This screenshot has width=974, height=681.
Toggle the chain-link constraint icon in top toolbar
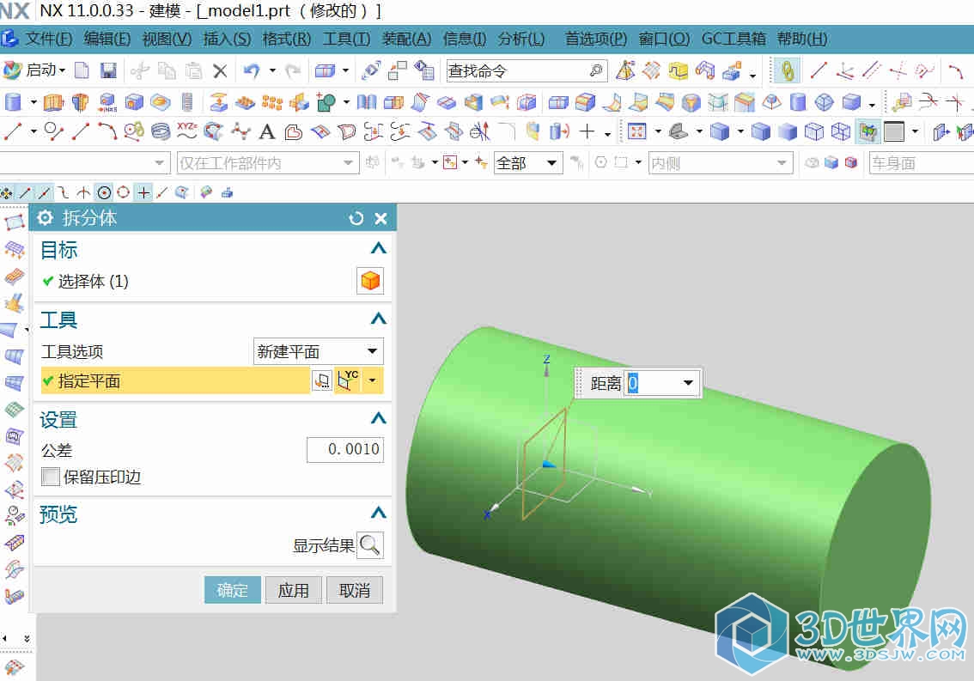click(786, 70)
